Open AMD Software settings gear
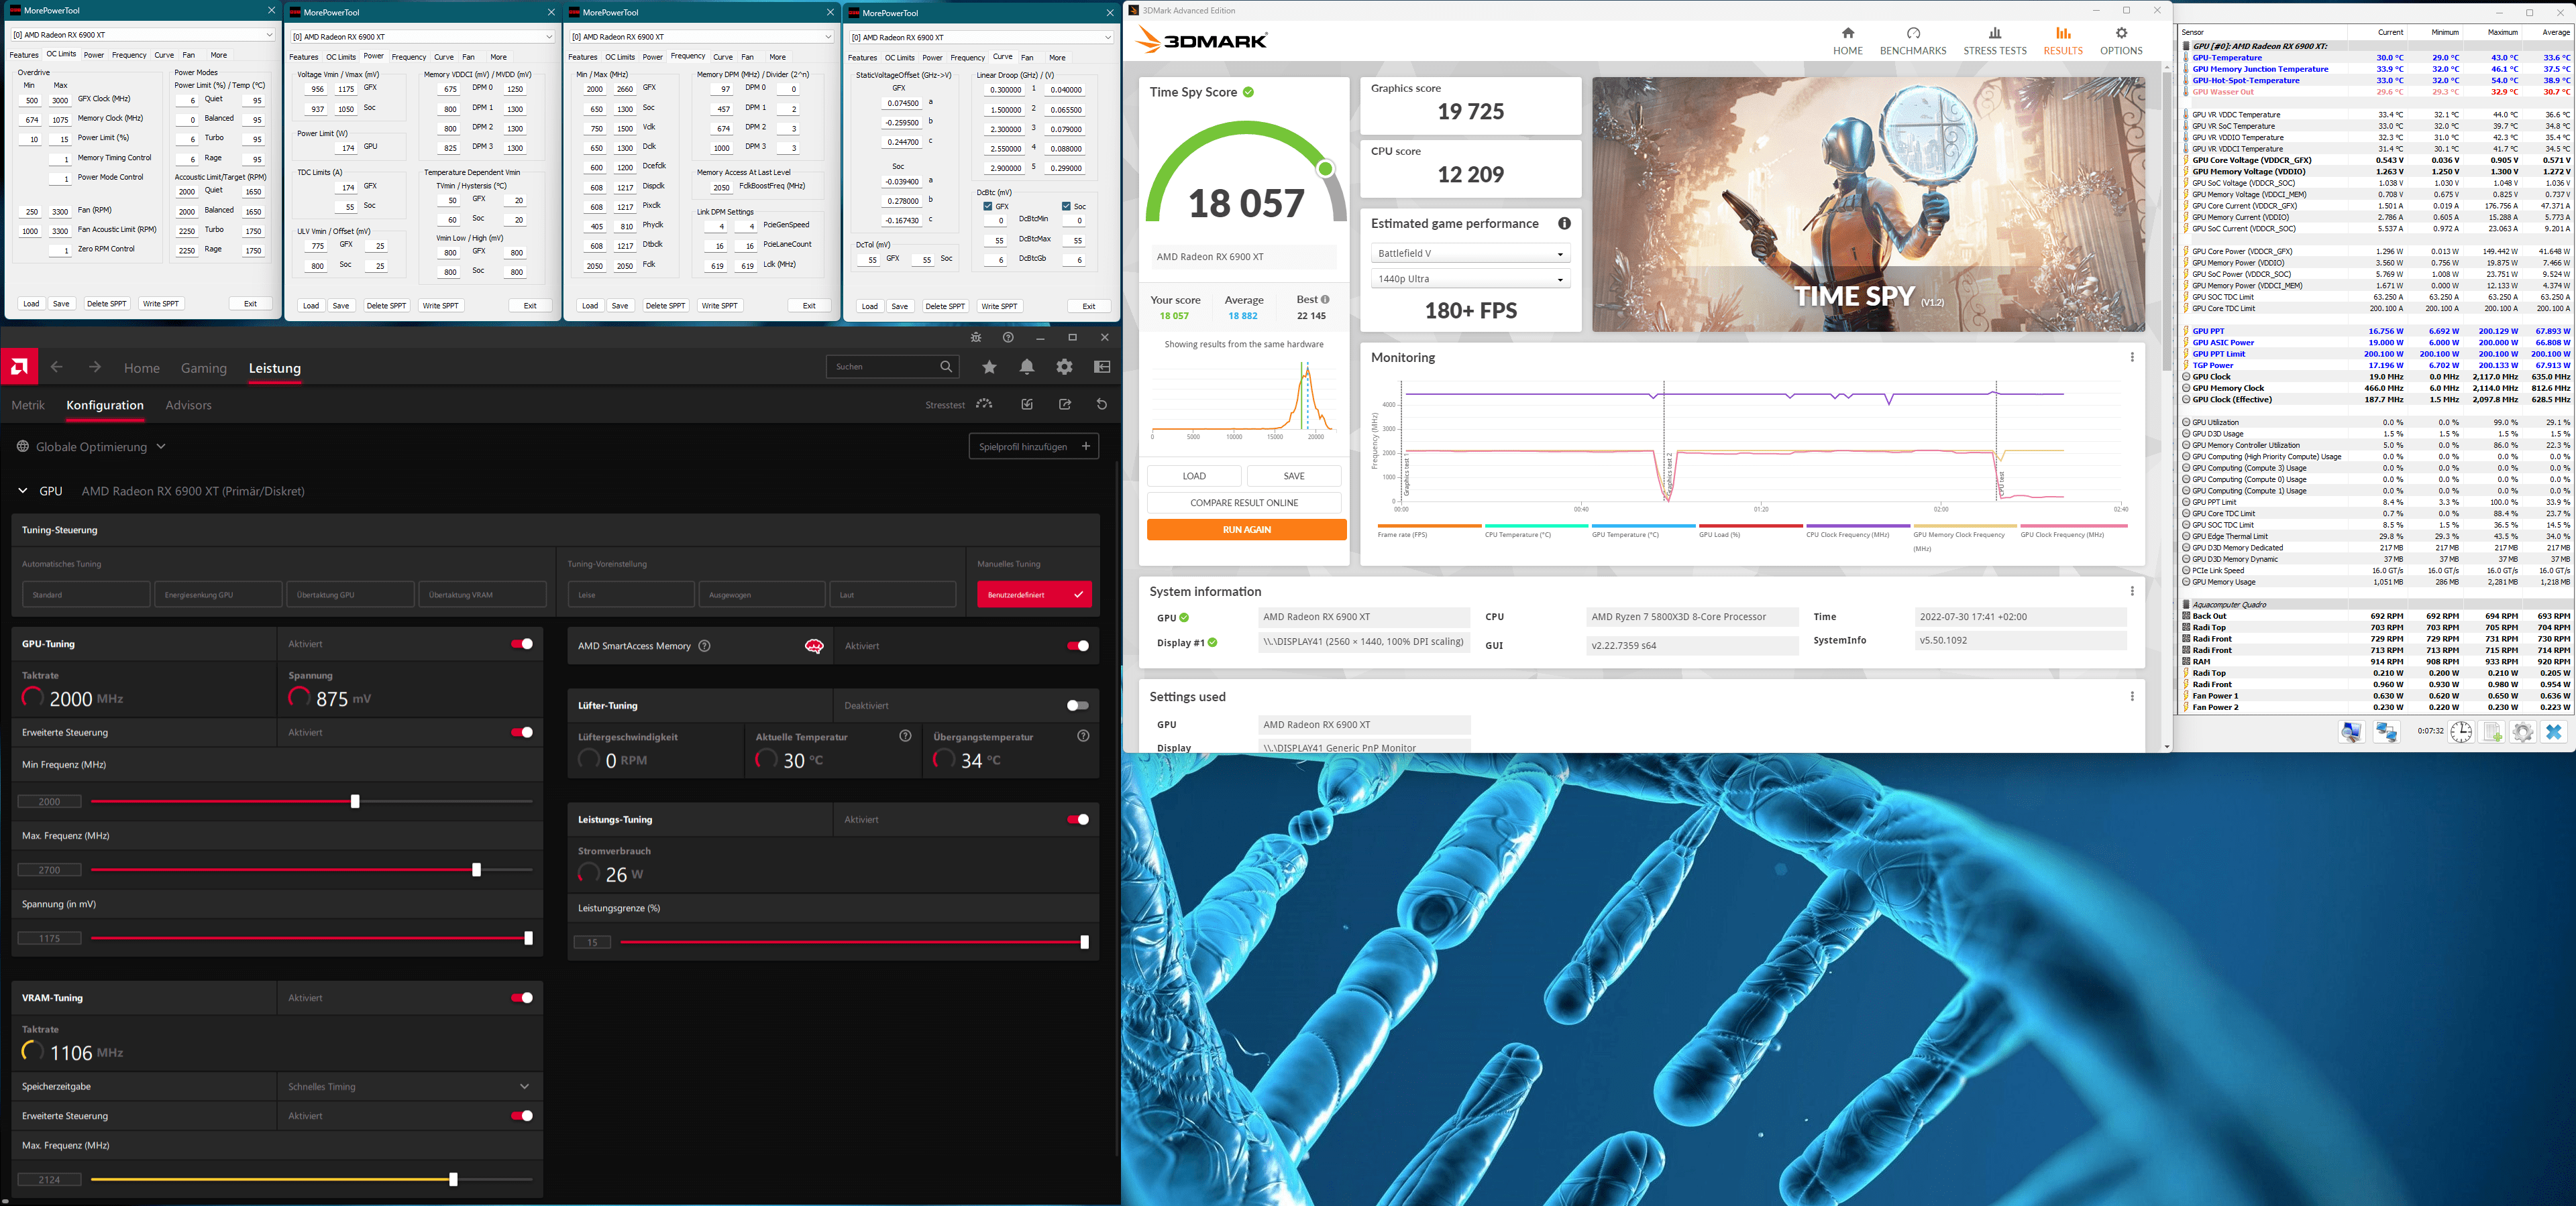 (1064, 367)
